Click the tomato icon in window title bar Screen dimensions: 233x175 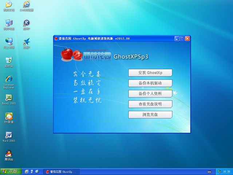coord(56,39)
